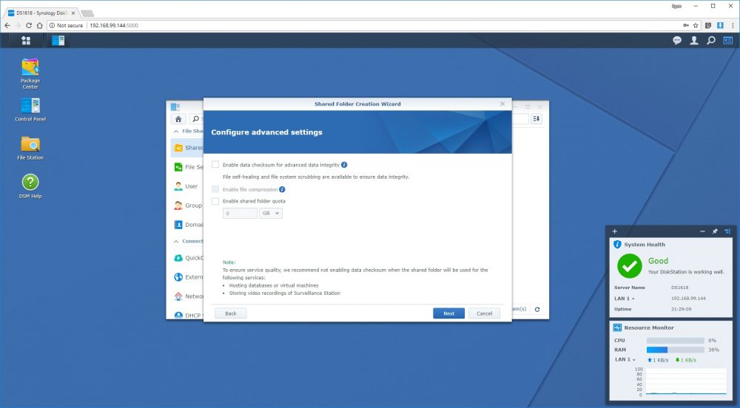Click the network traffic graph
The image size is (740, 408).
[686, 381]
